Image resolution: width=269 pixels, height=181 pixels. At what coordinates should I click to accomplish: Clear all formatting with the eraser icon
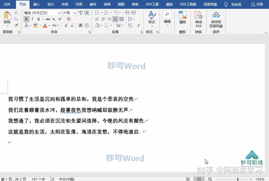click(69, 19)
